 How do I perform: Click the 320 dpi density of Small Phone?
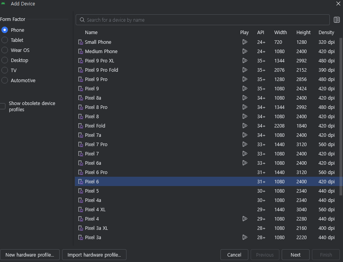point(326,42)
